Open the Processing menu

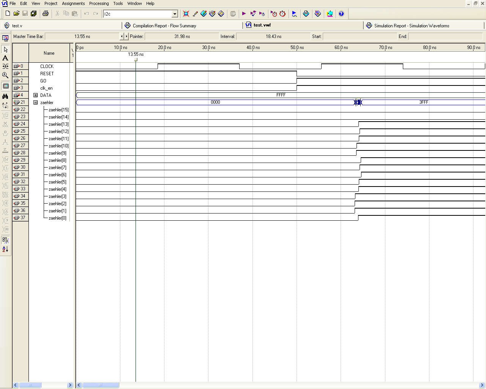pyautogui.click(x=99, y=3)
